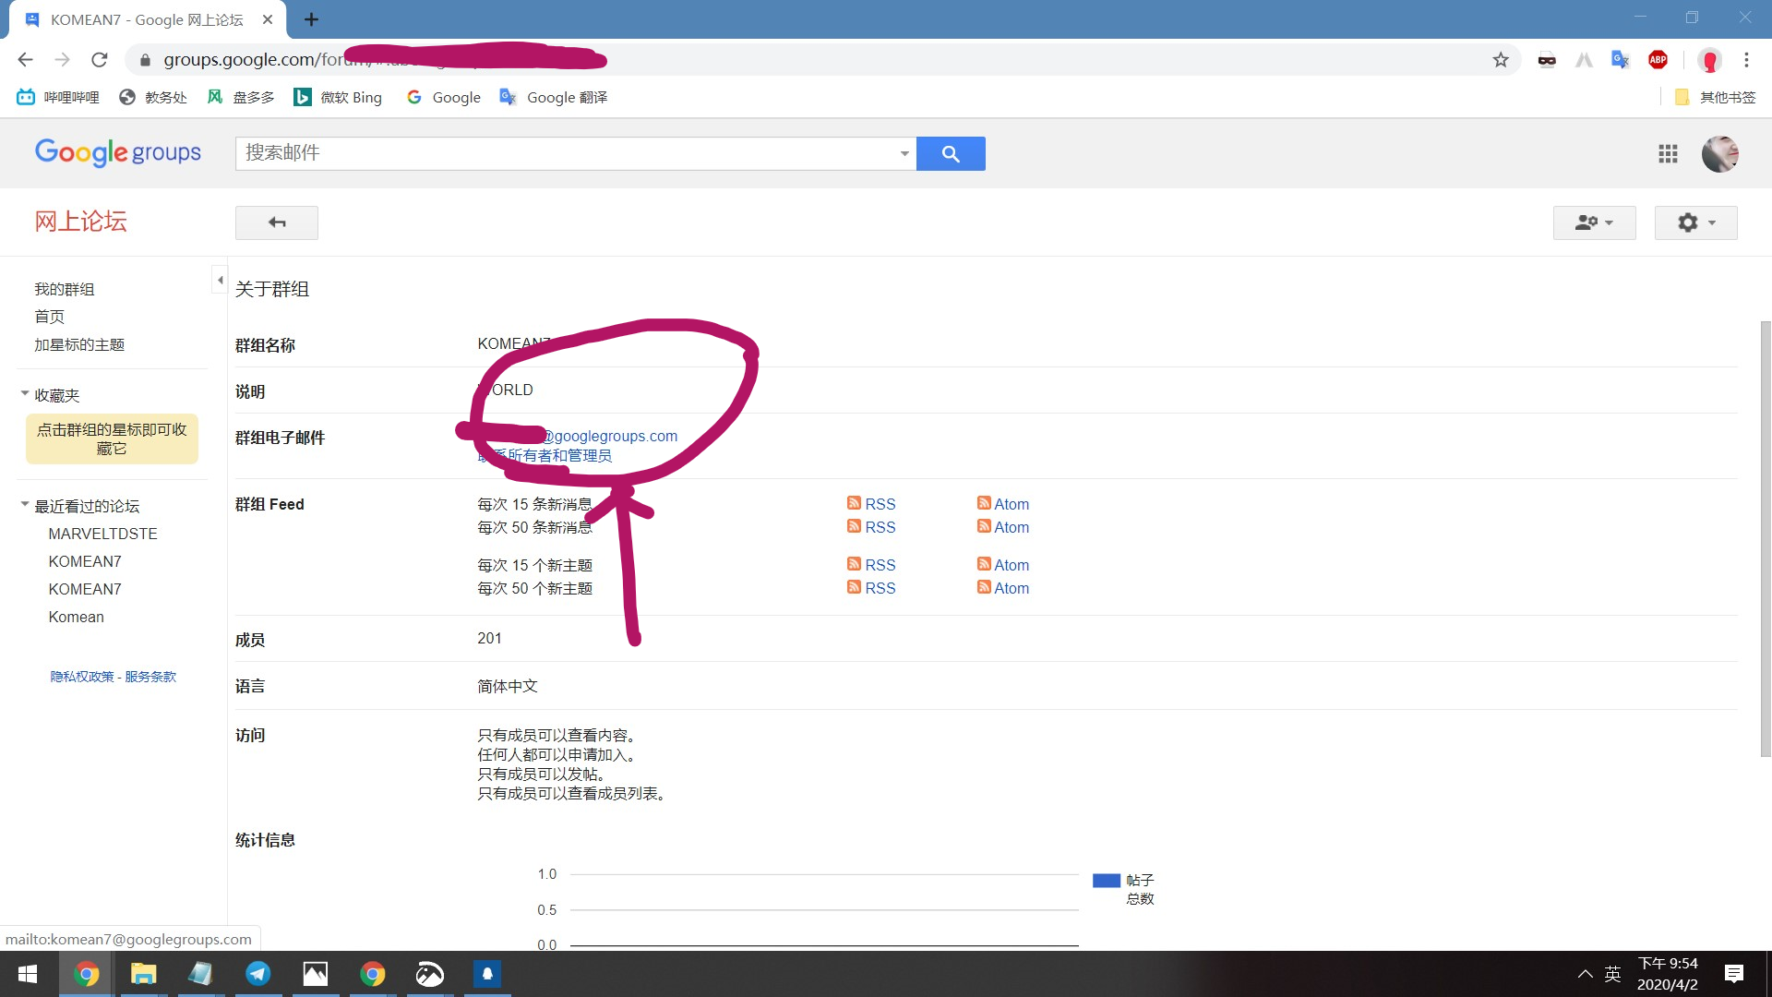This screenshot has width=1772, height=997.
Task: Open the Google apps grid launcher
Action: [1668, 154]
